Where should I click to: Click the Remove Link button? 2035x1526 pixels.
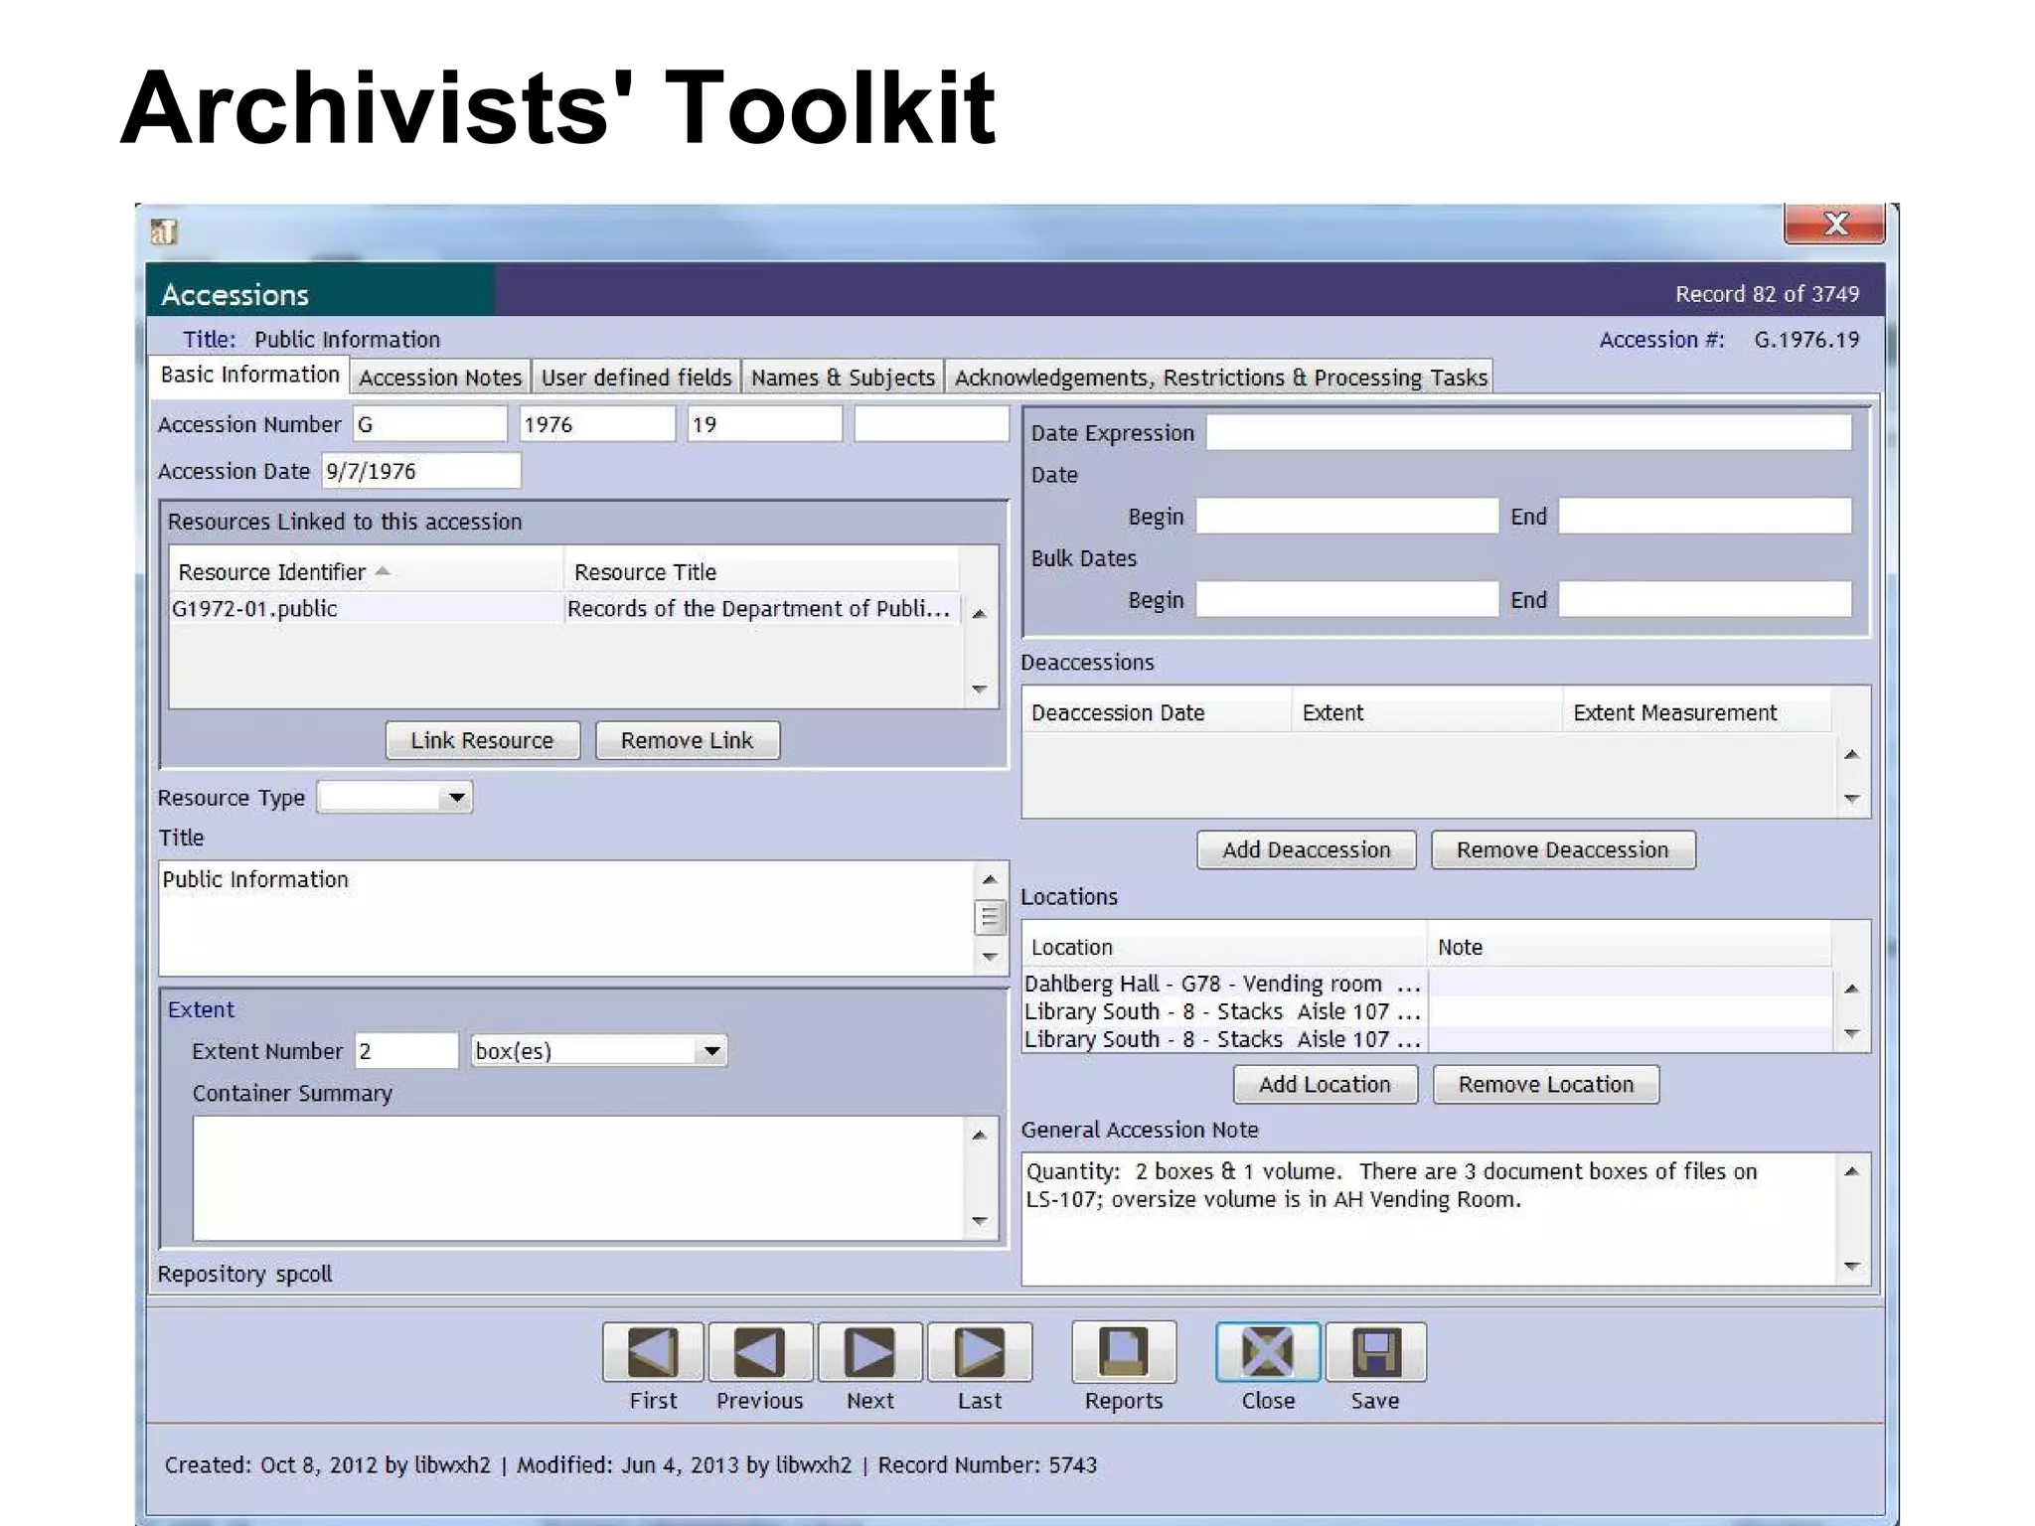[x=688, y=740]
